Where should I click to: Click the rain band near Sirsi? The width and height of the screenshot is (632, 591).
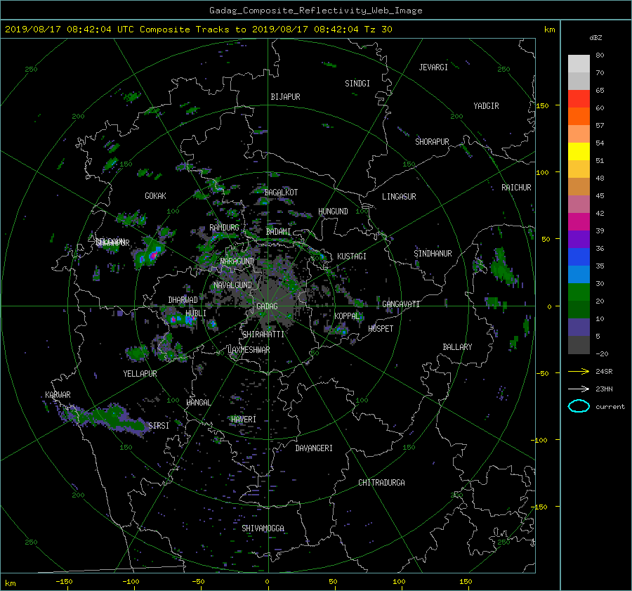(x=106, y=420)
